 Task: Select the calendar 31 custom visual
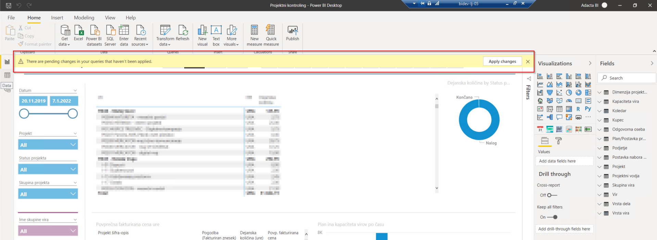click(540, 129)
